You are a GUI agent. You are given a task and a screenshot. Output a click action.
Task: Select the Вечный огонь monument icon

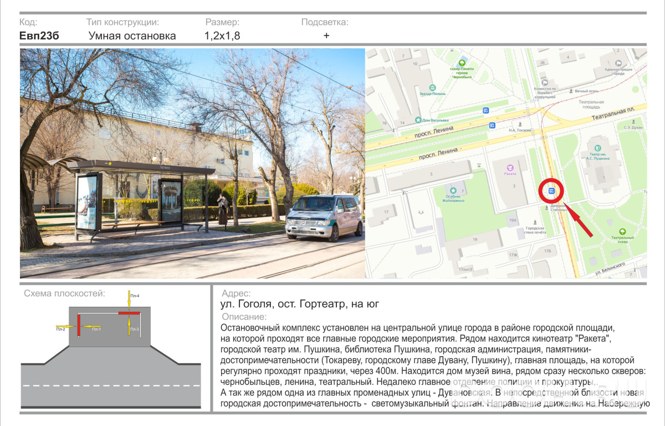(571, 90)
